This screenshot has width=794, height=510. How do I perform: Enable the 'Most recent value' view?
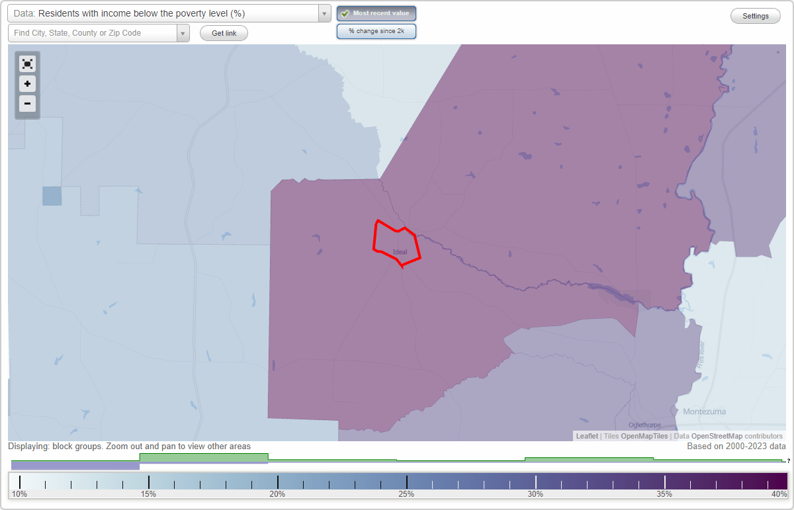point(376,13)
